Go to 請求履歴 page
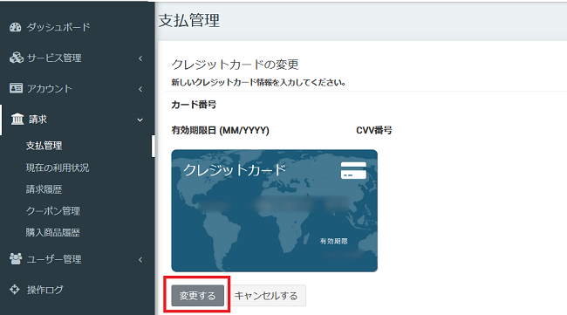 44,189
